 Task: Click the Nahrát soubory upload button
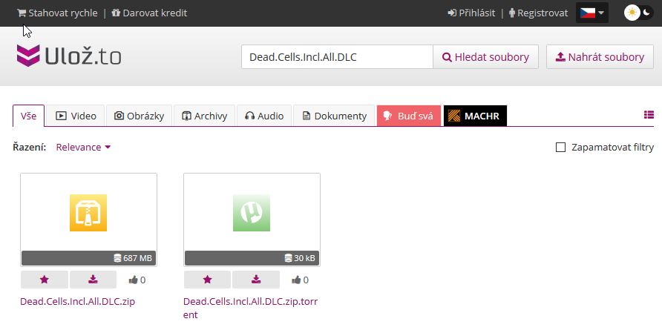(600, 57)
